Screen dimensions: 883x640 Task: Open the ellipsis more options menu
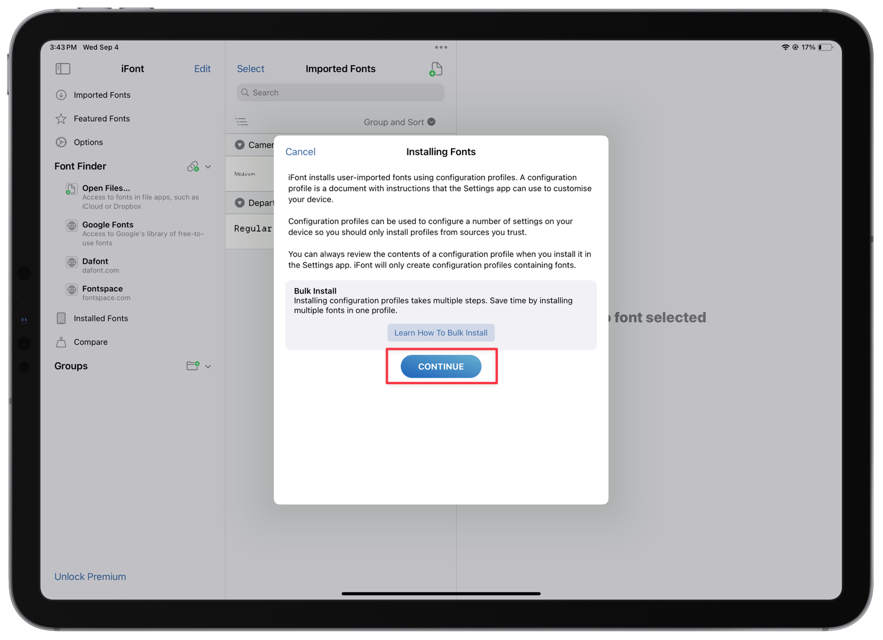pos(441,47)
